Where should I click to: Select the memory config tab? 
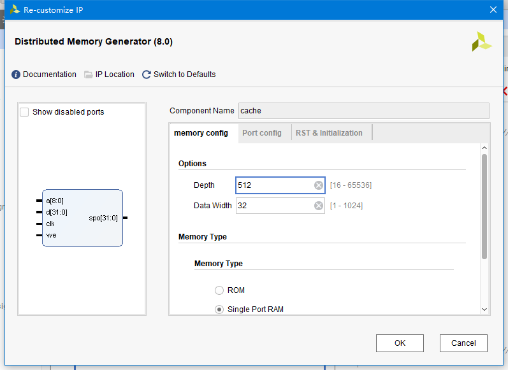(201, 133)
